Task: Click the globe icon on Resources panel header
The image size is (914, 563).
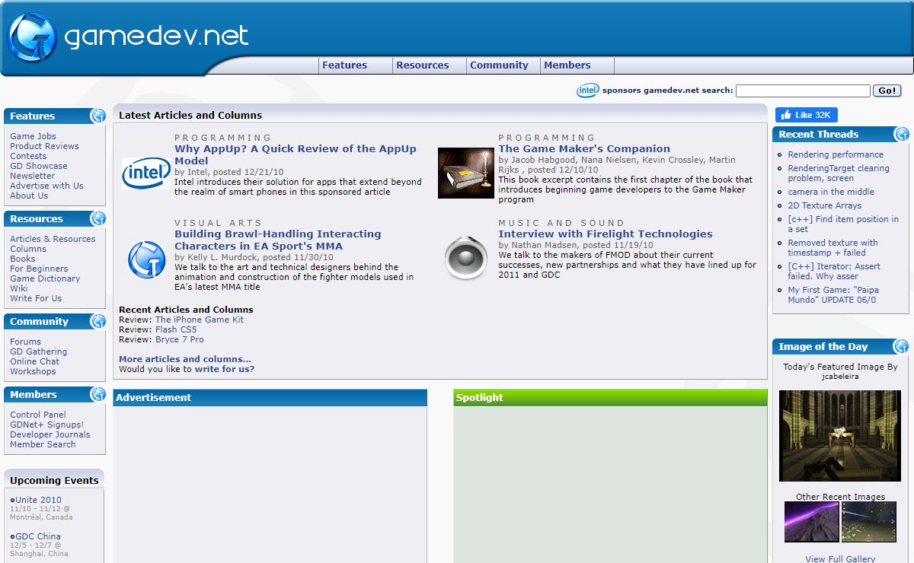Action: point(98,218)
